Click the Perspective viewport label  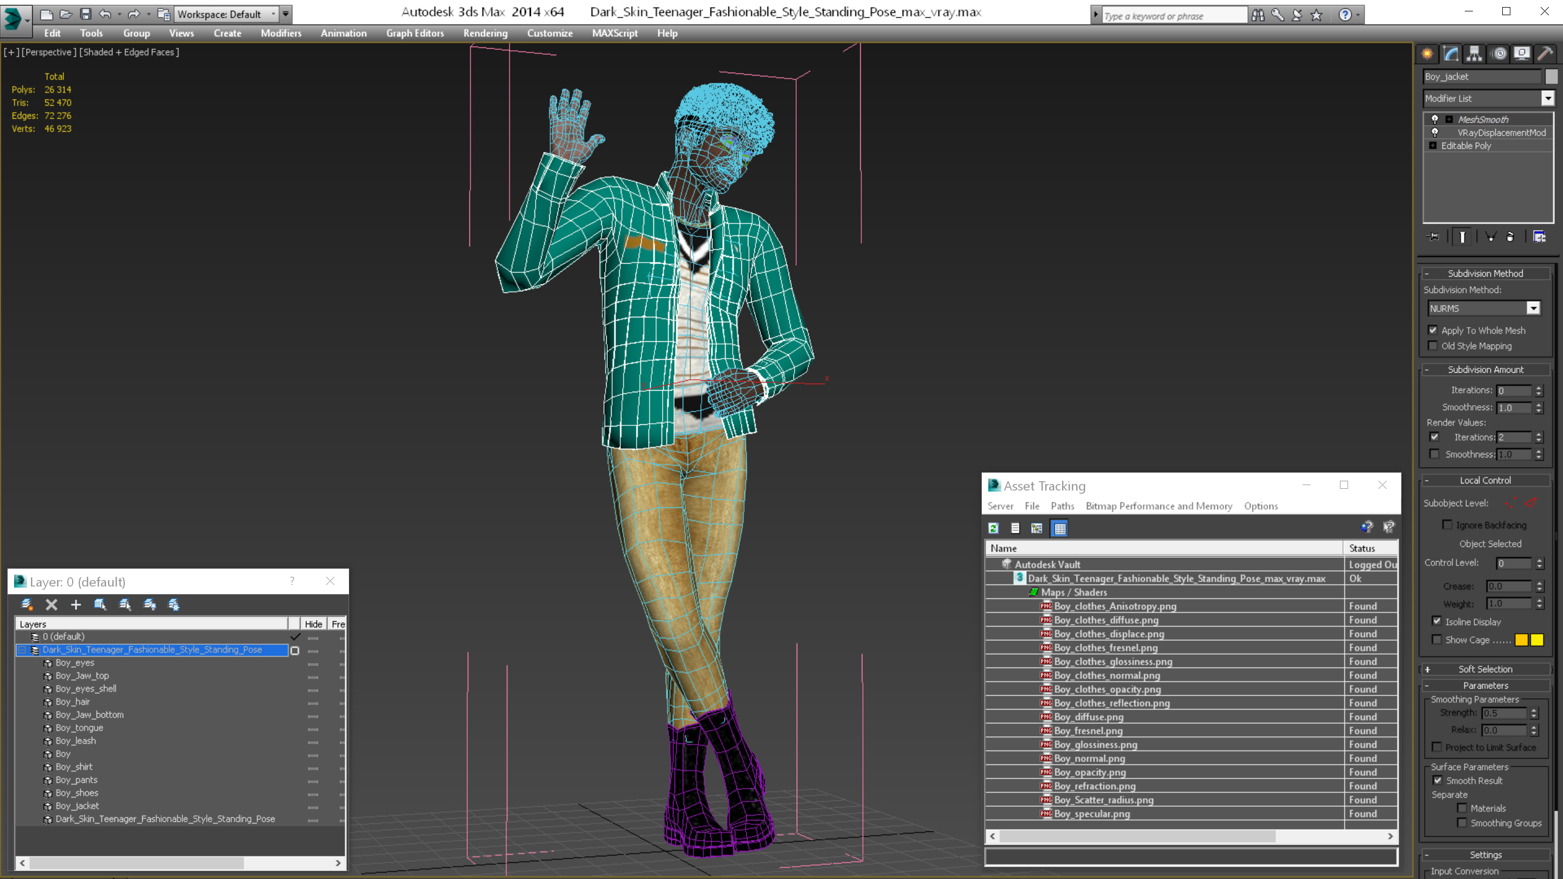49,52
